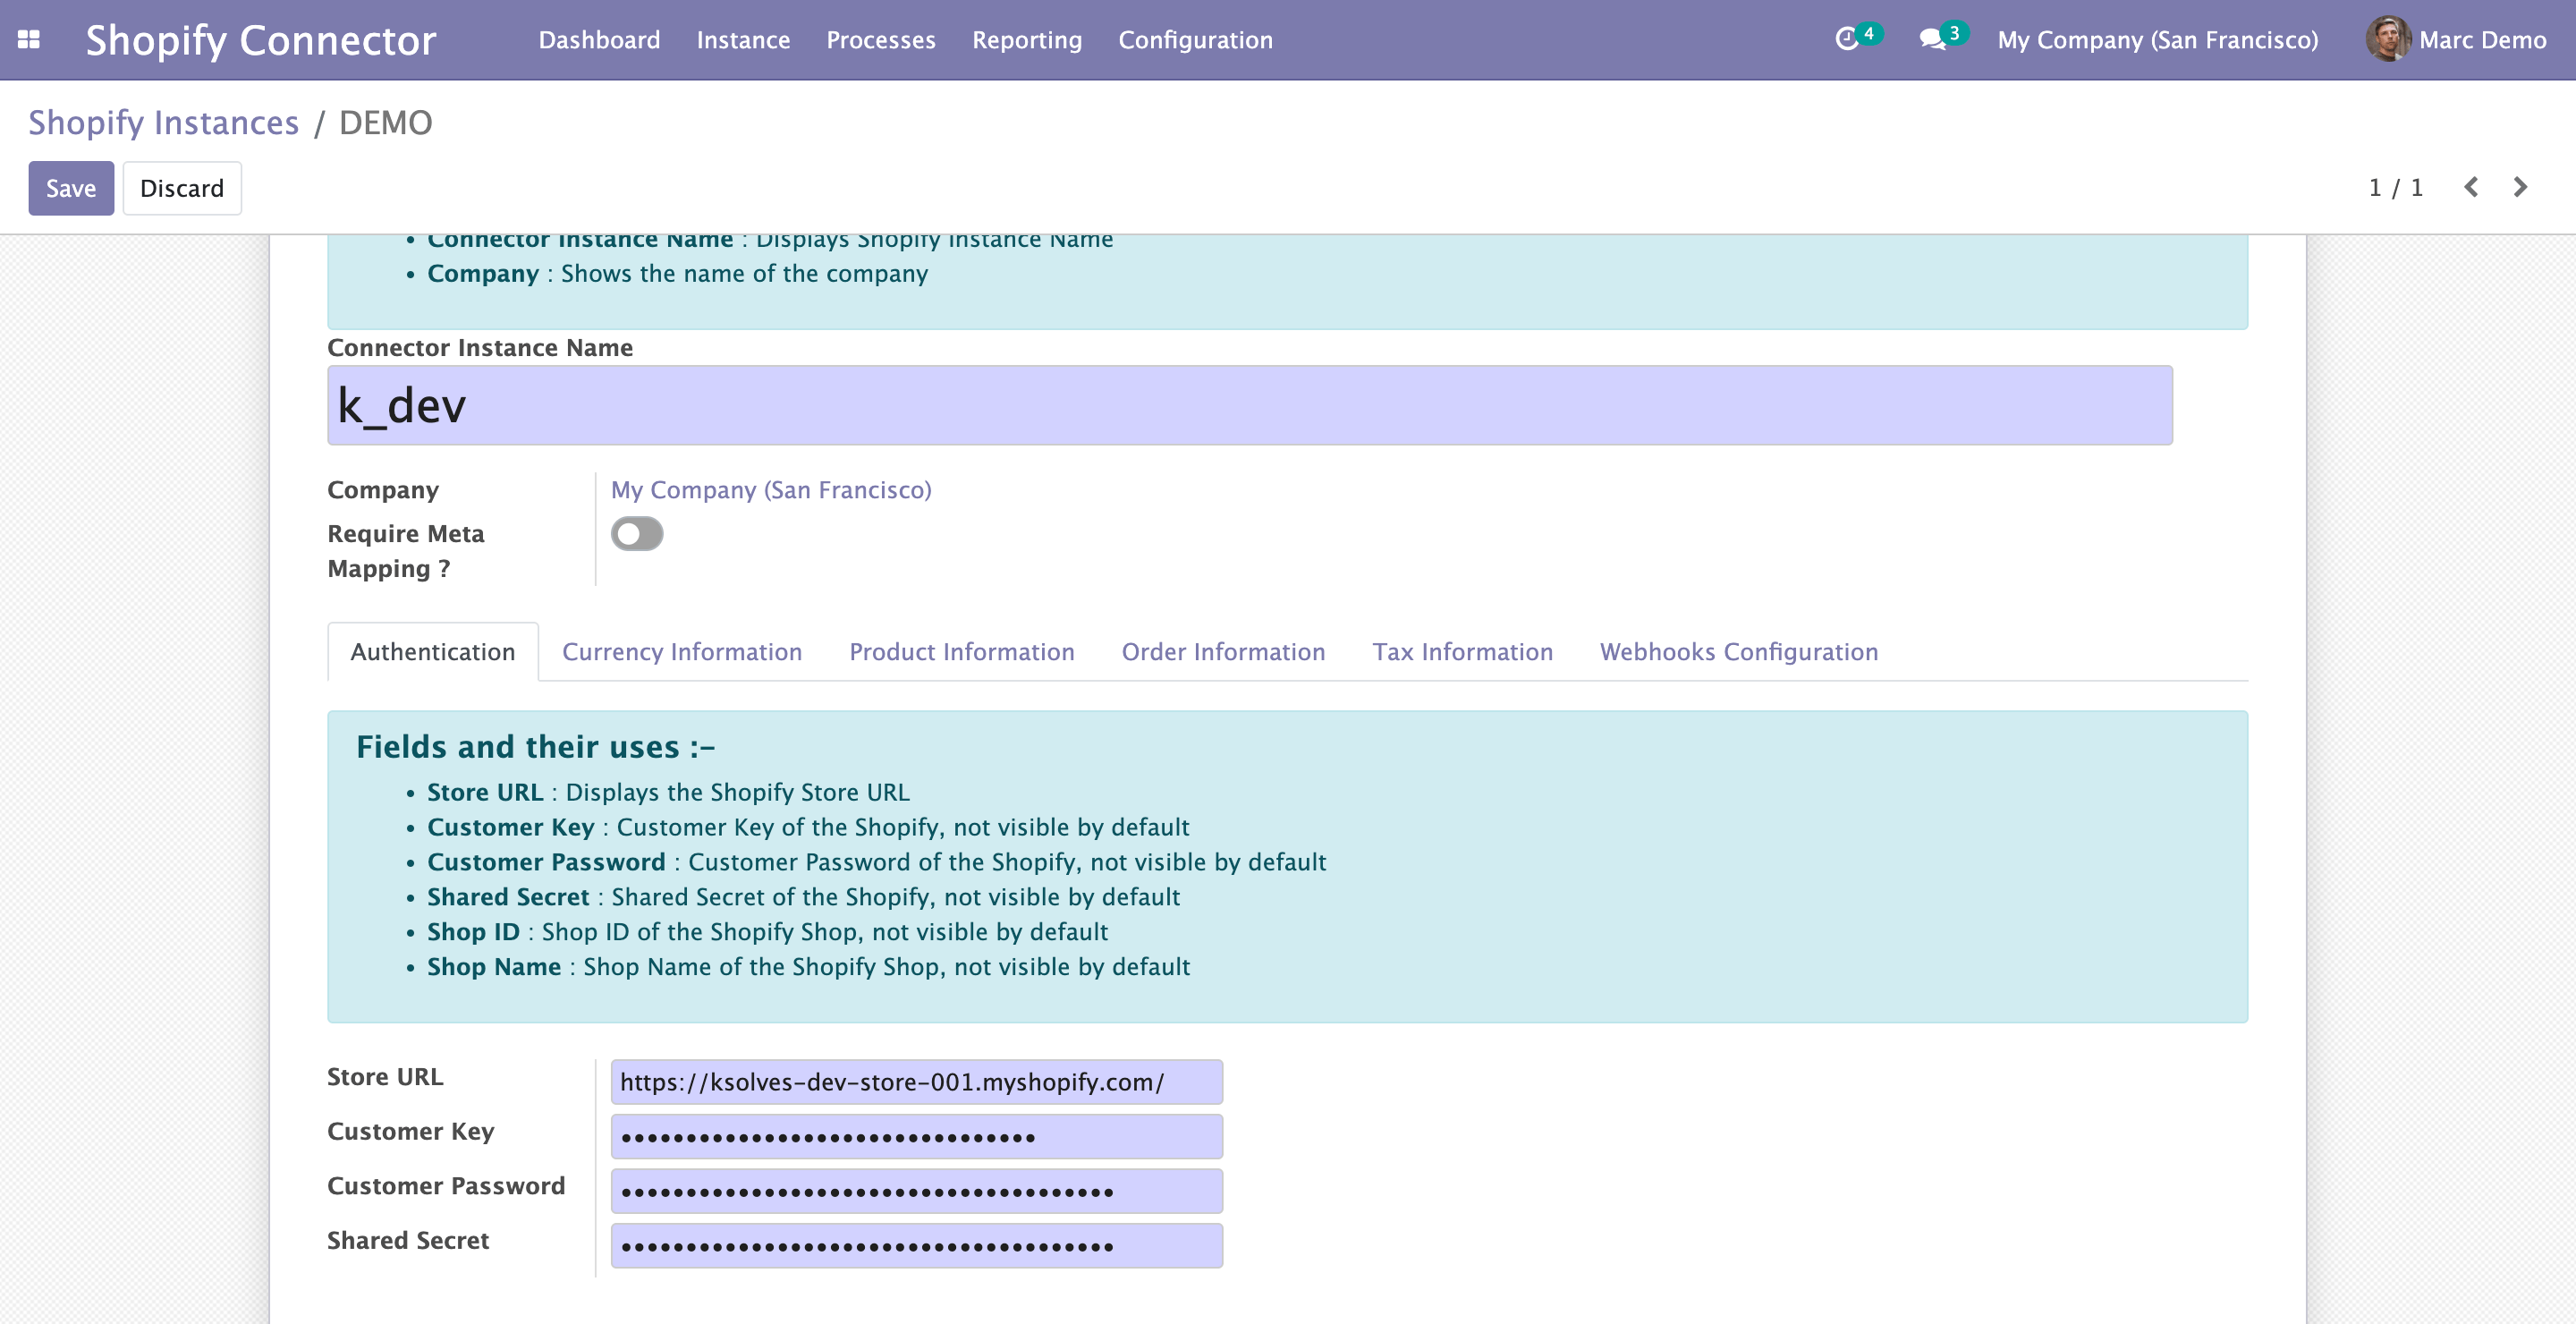Go to the previous record arrow
The image size is (2576, 1324).
coord(2471,187)
